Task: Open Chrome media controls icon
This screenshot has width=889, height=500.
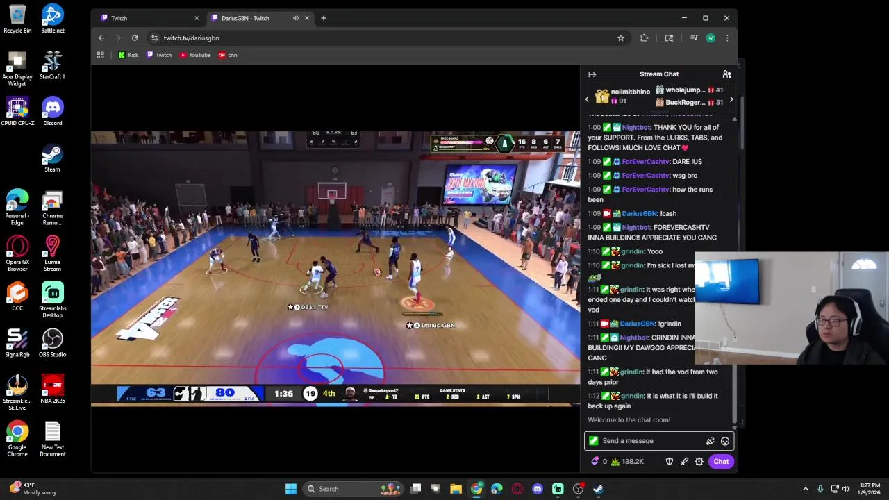Action: [x=694, y=38]
